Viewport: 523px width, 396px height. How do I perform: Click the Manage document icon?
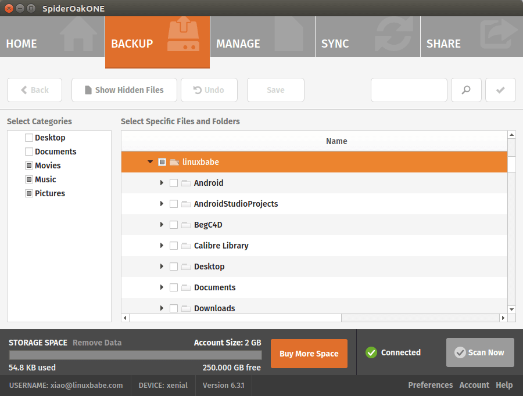pos(289,36)
